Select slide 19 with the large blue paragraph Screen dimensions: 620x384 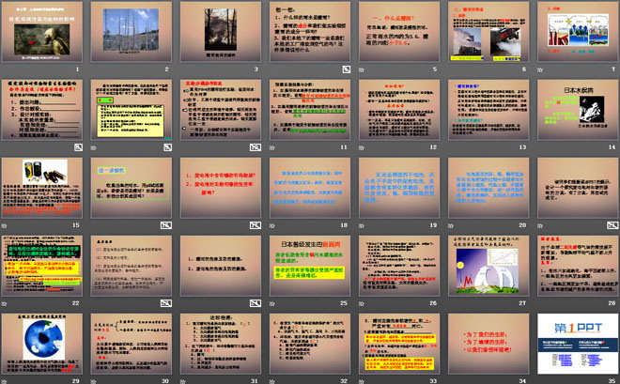tap(399, 187)
